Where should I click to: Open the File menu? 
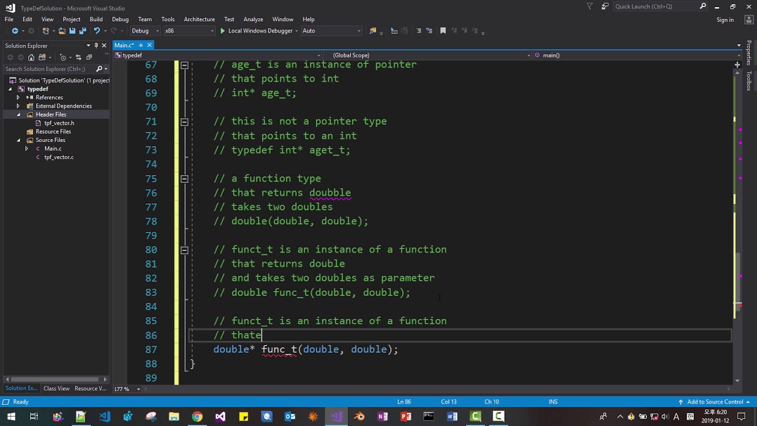[9, 19]
